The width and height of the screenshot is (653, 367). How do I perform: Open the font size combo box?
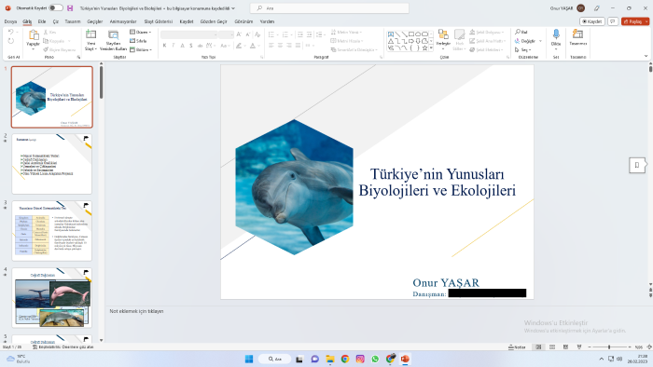pyautogui.click(x=226, y=34)
